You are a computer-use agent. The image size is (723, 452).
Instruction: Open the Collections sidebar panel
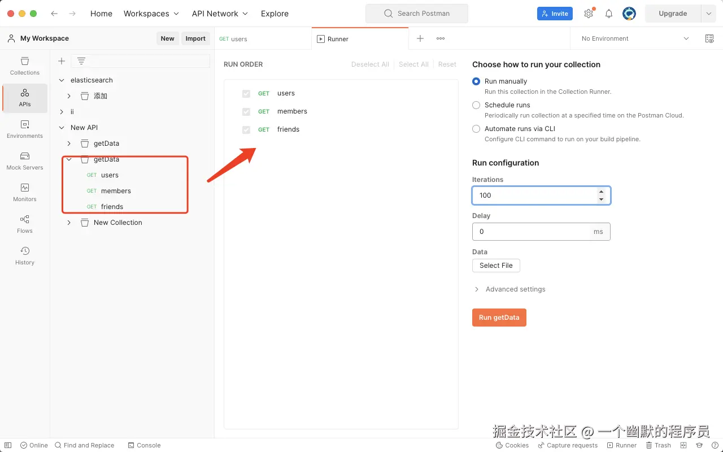click(25, 66)
